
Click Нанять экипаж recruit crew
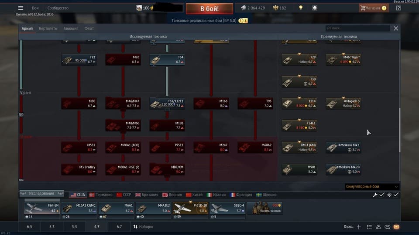[x=264, y=208]
